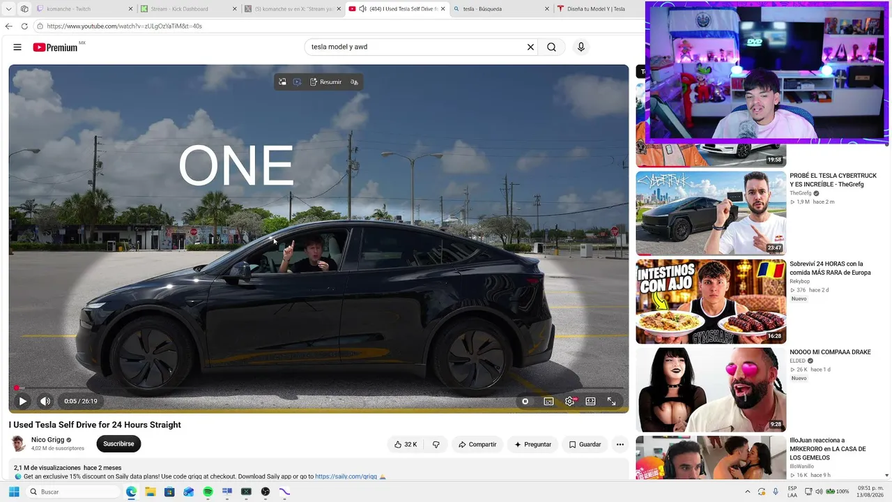Click the taskbar Buscar search box
This screenshot has width=892, height=502.
[73, 492]
